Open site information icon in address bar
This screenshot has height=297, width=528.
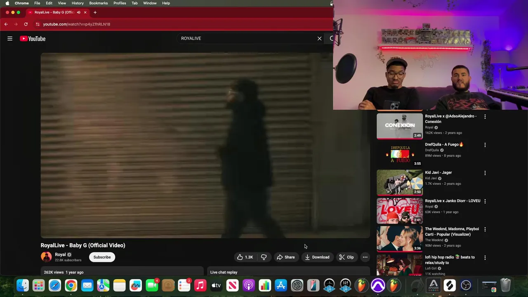click(38, 24)
